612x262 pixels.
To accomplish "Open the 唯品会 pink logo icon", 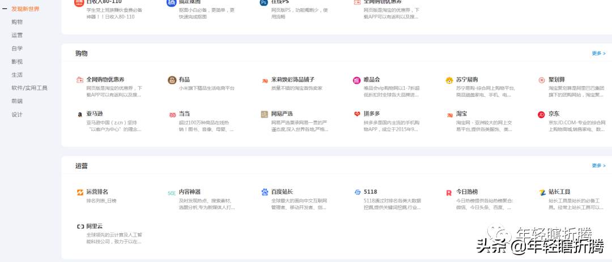I will pos(357,80).
